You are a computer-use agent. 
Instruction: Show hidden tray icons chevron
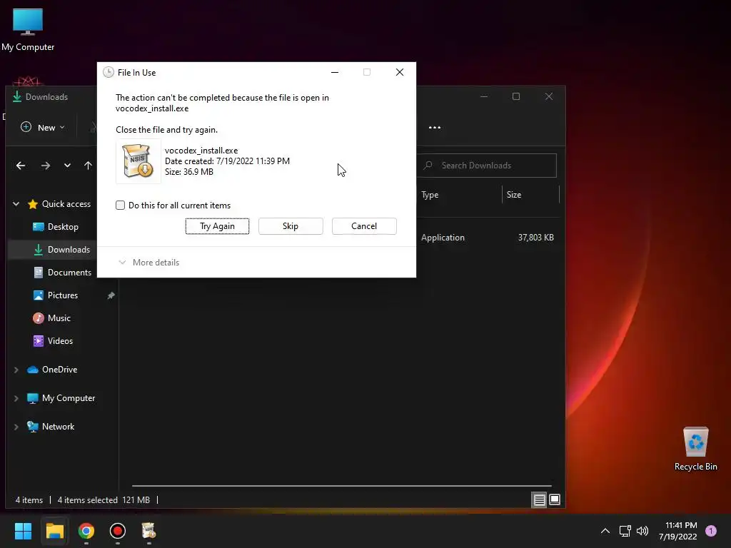click(x=605, y=531)
